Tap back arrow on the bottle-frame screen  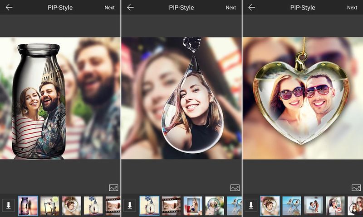tap(9, 7)
